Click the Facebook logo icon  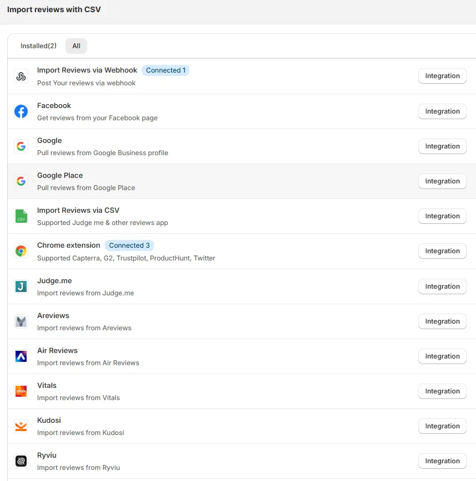(21, 111)
